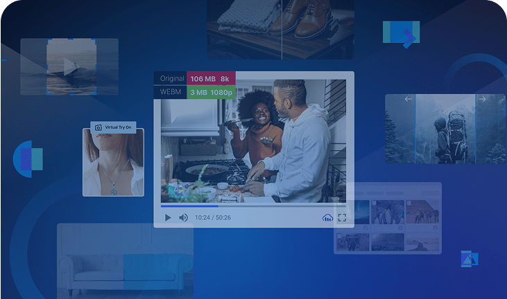Click the 10:24 / 50:26 time readout
The image size is (507, 299).
(212, 217)
